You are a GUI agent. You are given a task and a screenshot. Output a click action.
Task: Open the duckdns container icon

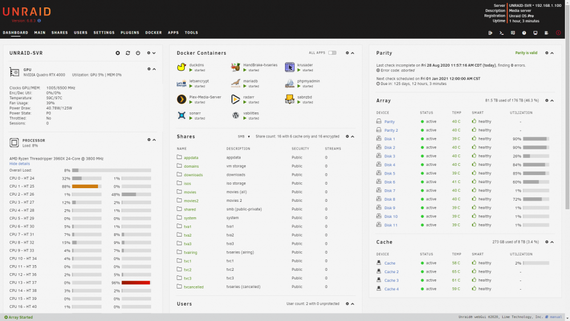point(181,67)
